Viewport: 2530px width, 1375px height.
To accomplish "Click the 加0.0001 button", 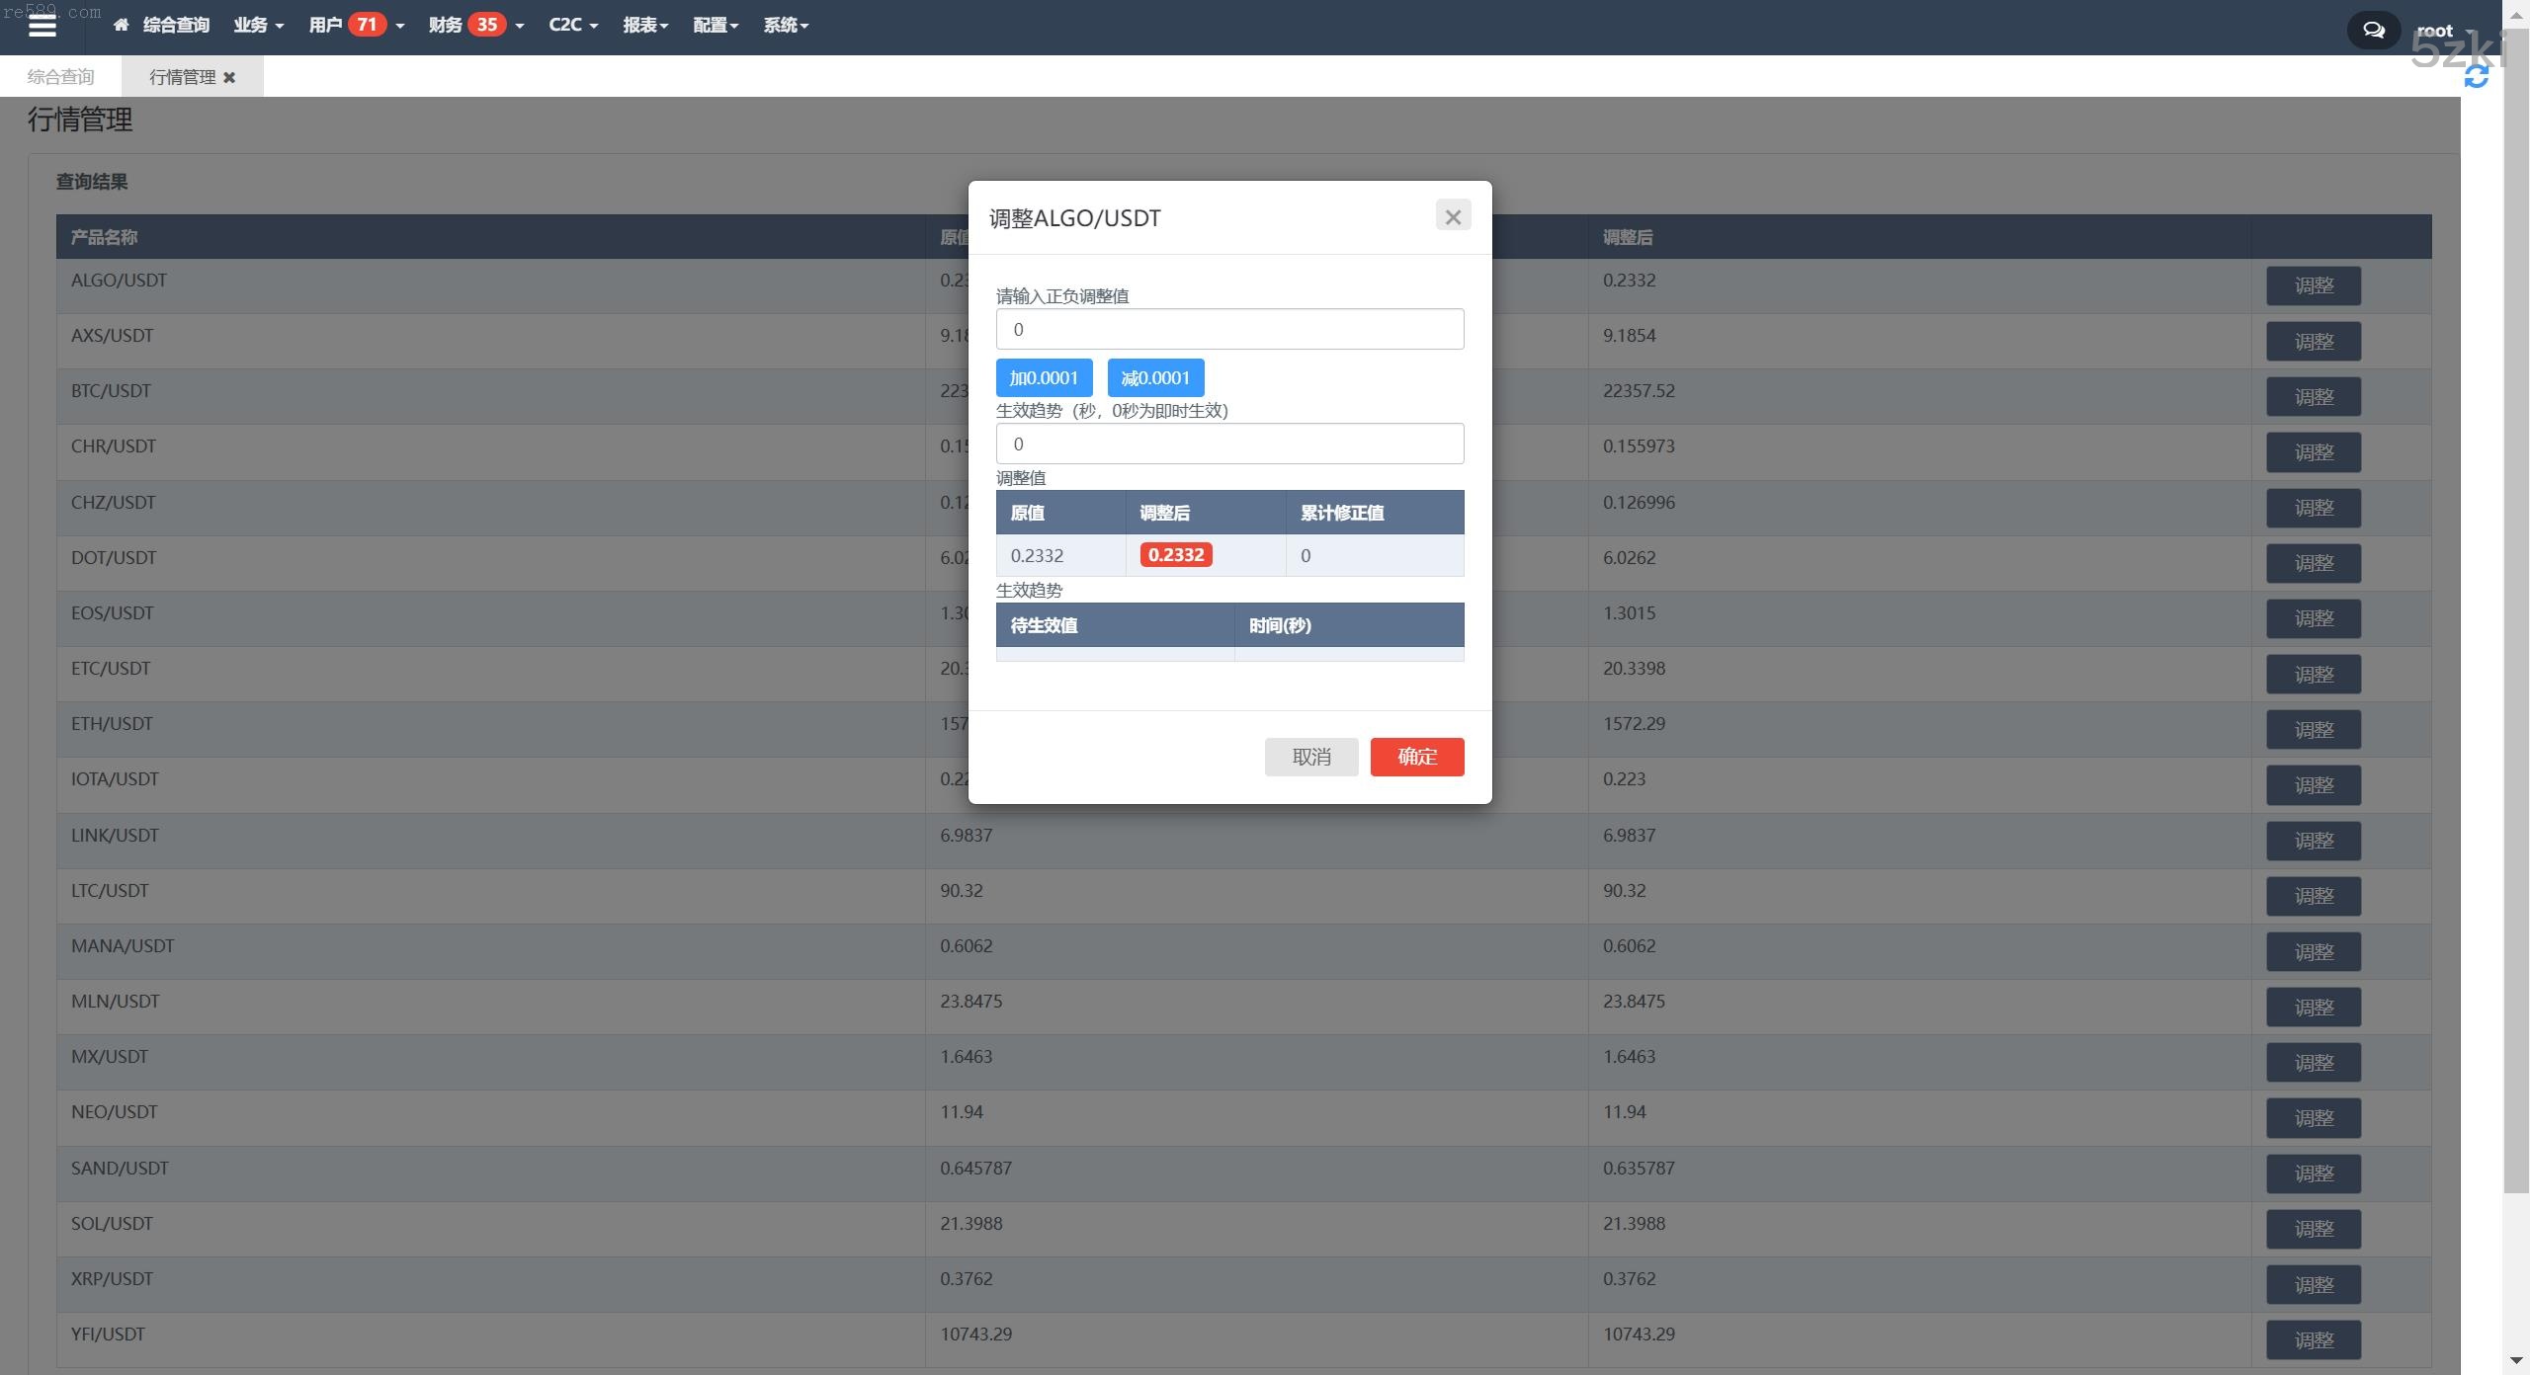I will pos(1044,377).
